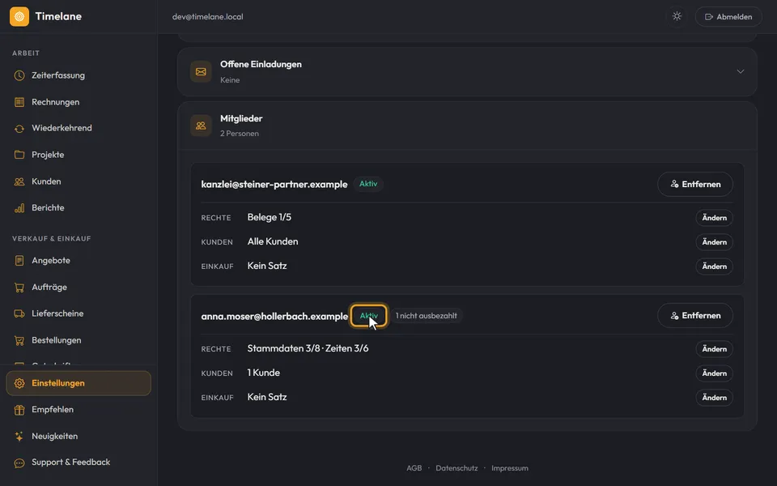Viewport: 777px width, 486px height.
Task: Click the "1 nicht ausbezahlt" badge
Action: click(427, 316)
